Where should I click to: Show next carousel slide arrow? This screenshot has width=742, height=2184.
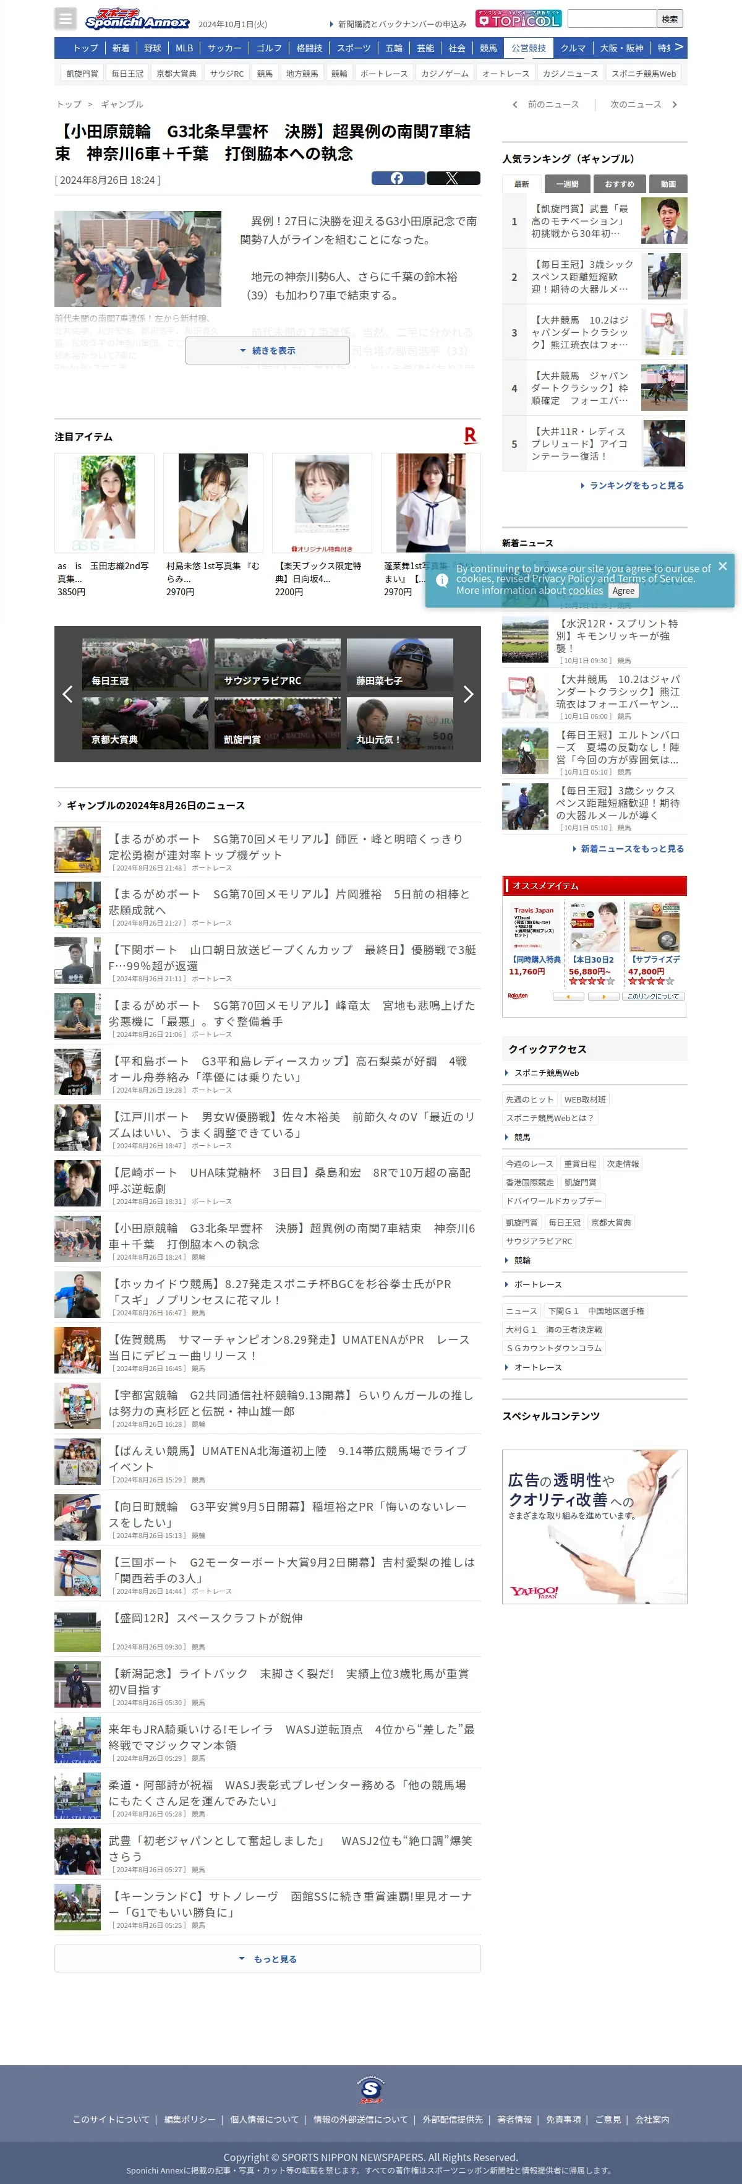(469, 694)
